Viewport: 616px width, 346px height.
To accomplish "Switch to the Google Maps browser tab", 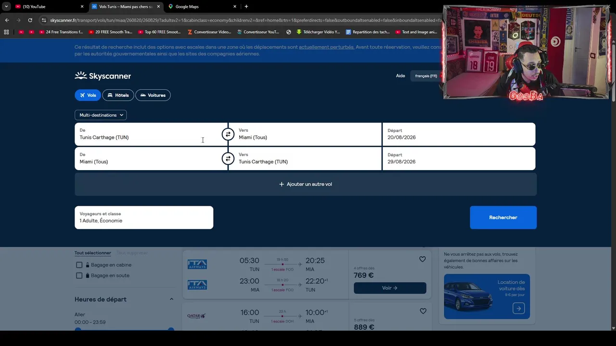I will [202, 7].
